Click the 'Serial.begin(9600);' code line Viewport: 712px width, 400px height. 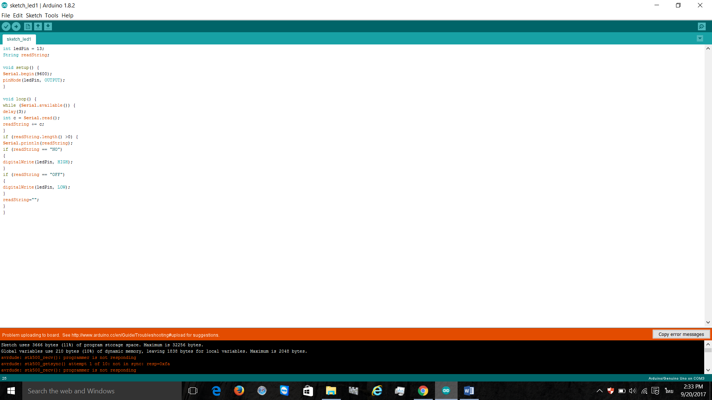pyautogui.click(x=27, y=74)
